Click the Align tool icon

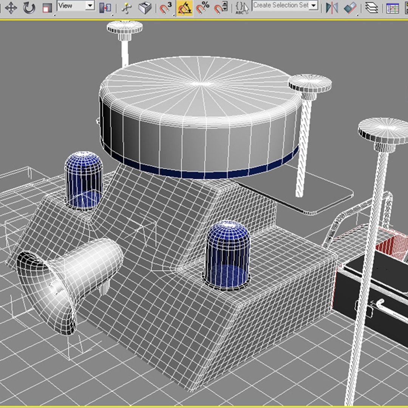(x=350, y=8)
